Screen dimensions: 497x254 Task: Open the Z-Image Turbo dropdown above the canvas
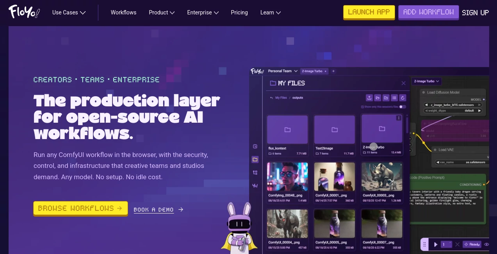[x=426, y=81]
